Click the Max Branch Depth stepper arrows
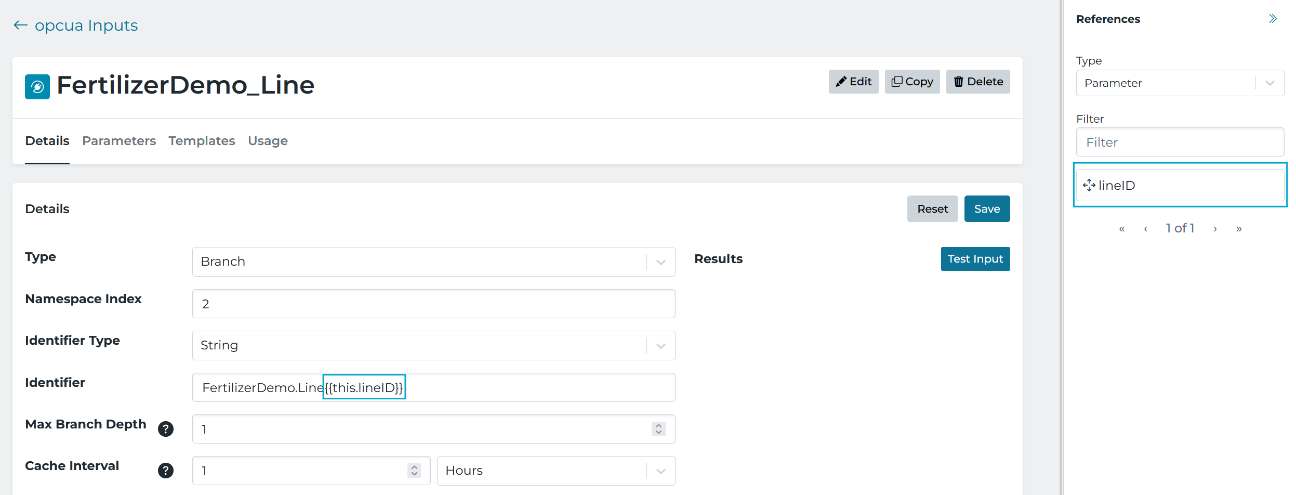The height and width of the screenshot is (495, 1296). tap(658, 429)
